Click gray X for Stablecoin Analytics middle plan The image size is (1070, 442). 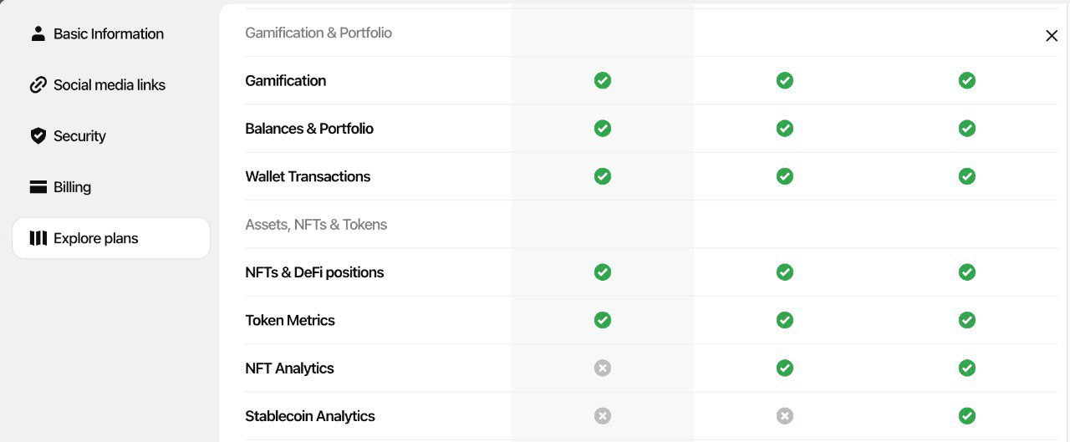(784, 415)
